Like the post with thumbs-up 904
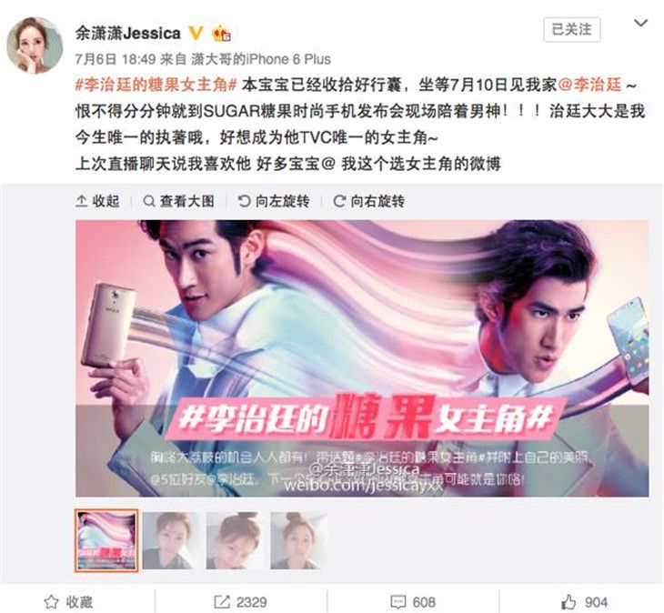The image size is (664, 613). (x=568, y=601)
